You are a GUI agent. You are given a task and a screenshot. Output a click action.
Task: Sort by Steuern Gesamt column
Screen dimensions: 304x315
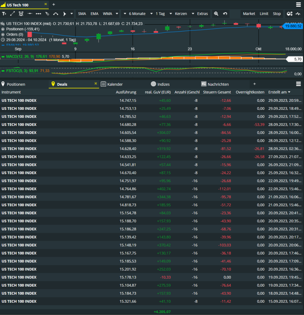click(217, 92)
